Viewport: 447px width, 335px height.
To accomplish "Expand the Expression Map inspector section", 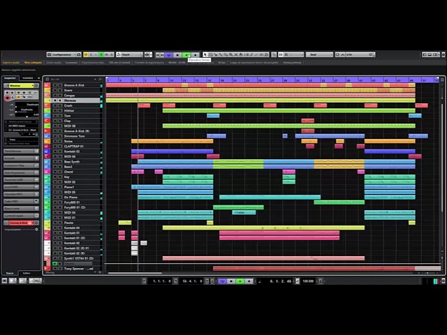I will [x=21, y=165].
